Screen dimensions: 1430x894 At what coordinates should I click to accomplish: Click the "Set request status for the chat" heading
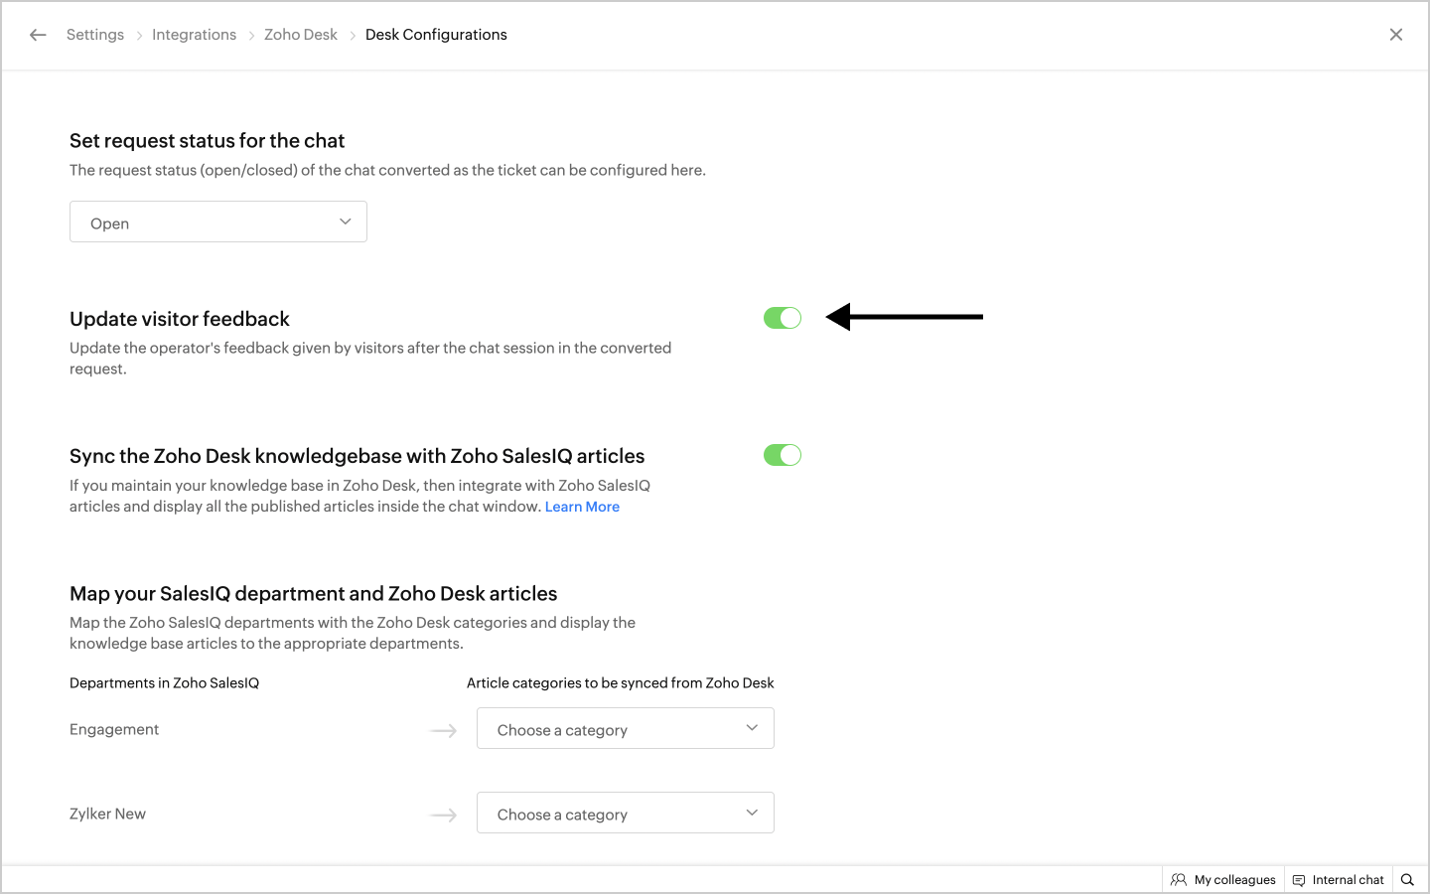[x=207, y=141]
